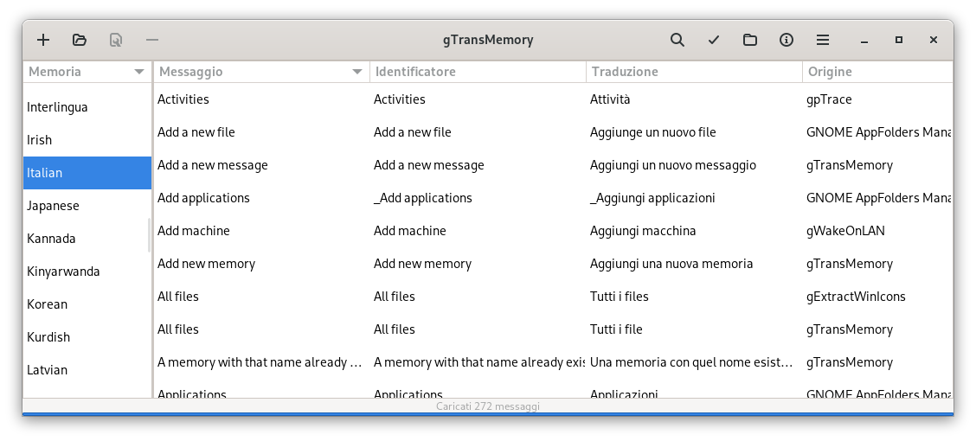Sort by the Identificatore column header
The image size is (976, 441).
point(478,72)
